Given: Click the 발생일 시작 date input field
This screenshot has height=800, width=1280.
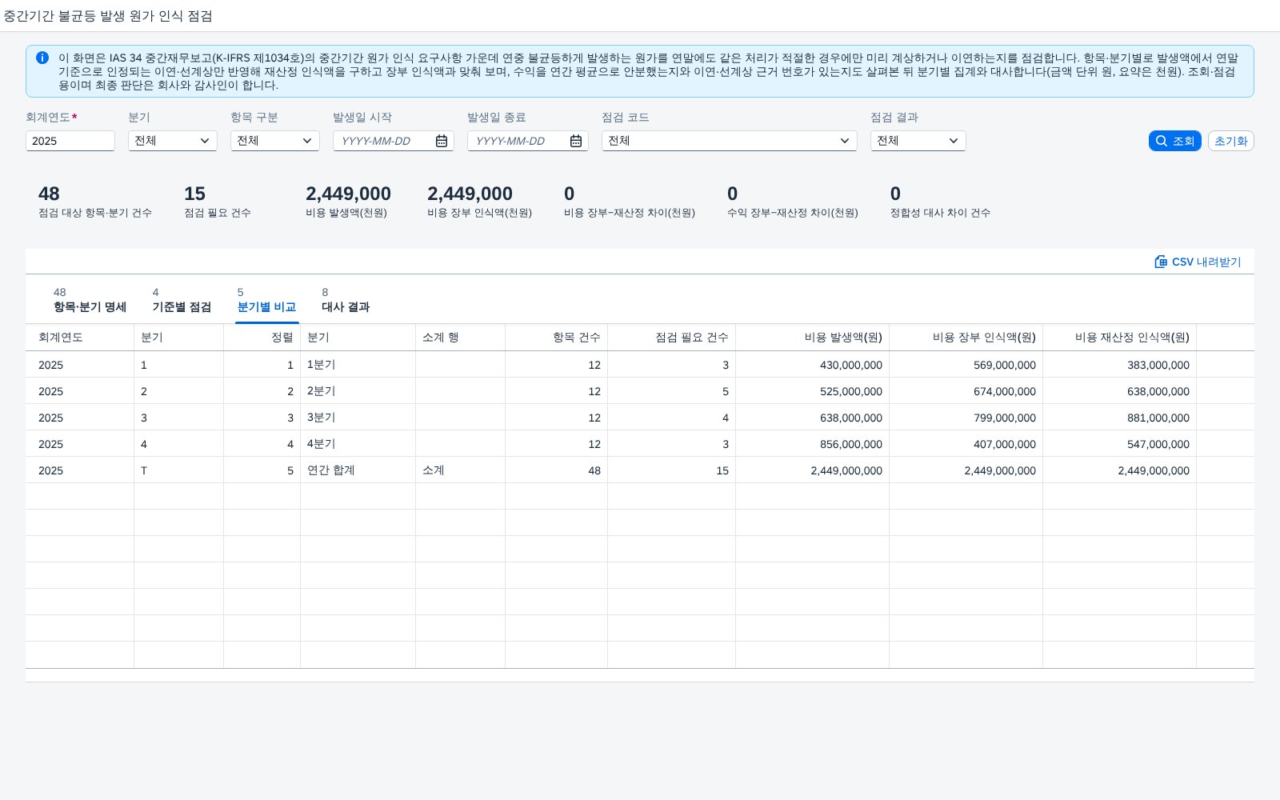Looking at the screenshot, I should pyautogui.click(x=384, y=141).
